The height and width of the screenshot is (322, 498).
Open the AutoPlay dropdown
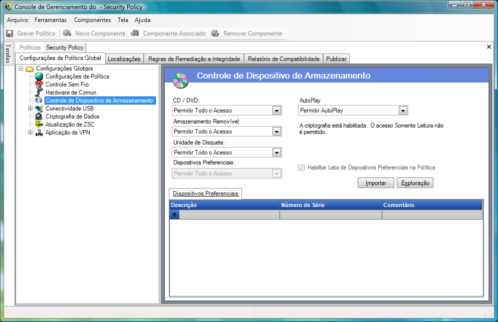pos(403,110)
